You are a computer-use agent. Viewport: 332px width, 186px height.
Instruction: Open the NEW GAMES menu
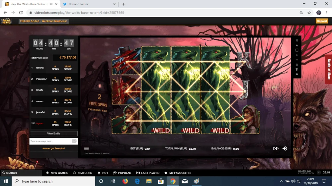click(57, 173)
